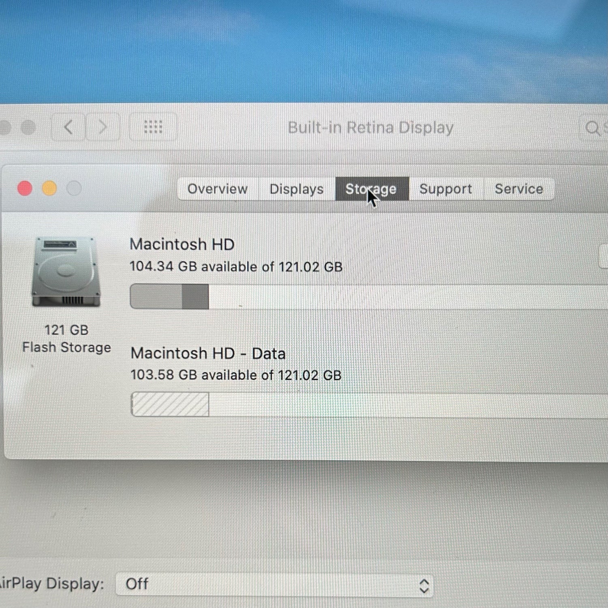This screenshot has height=608, width=608.
Task: Click dark gray segment of Macintosh HD bar
Action: [x=195, y=297]
